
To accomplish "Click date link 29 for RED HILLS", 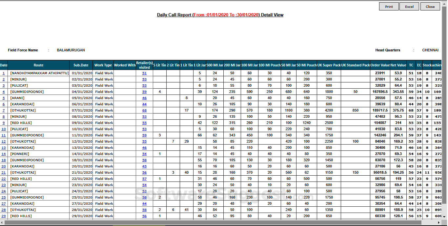I will [3, 216].
